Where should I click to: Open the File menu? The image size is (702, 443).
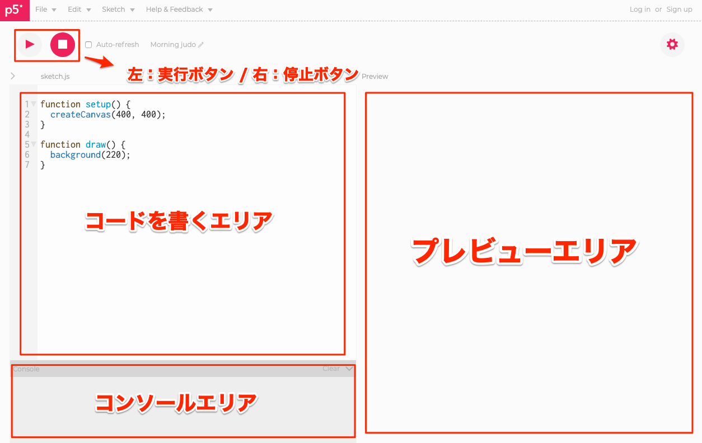pyautogui.click(x=45, y=10)
